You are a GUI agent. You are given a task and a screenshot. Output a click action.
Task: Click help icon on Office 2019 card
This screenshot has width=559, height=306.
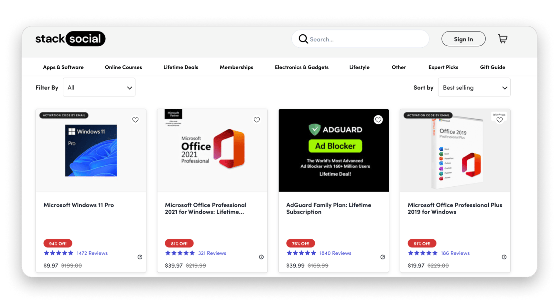point(504,257)
